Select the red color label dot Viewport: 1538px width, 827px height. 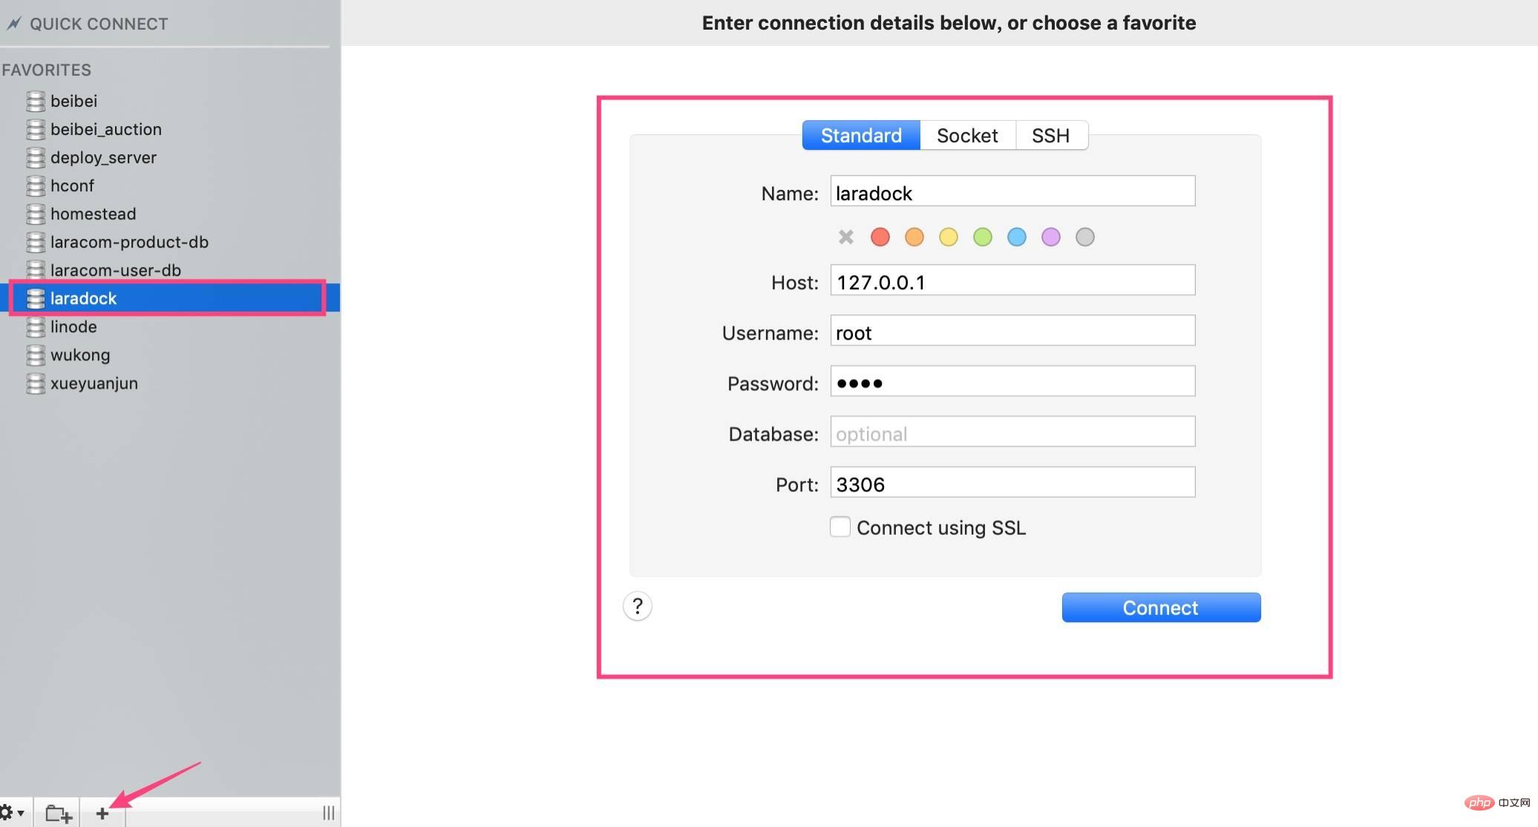tap(879, 237)
